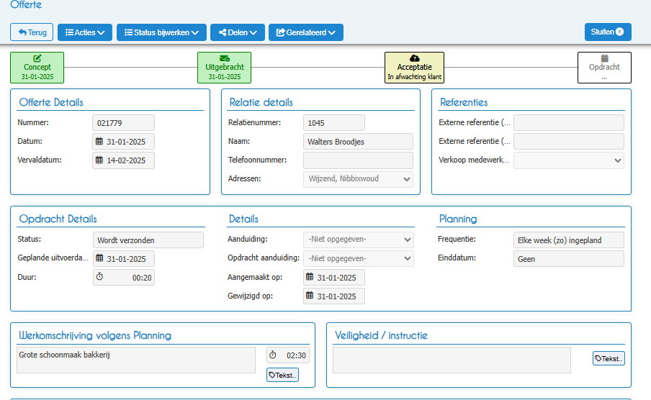Click the Grote schoonmaak bakkerij text area
The width and height of the screenshot is (651, 400).
[136, 360]
